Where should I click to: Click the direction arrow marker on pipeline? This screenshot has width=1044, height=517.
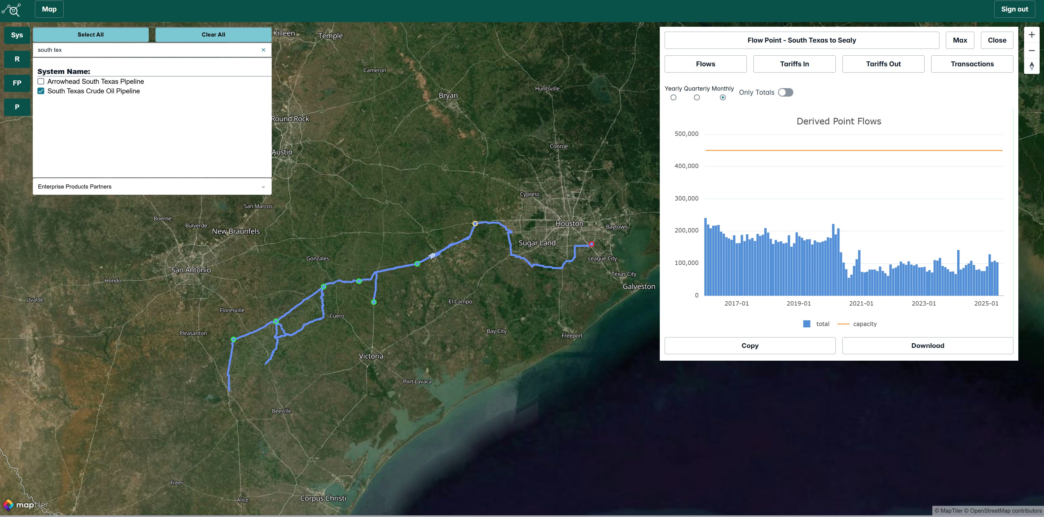coord(433,255)
